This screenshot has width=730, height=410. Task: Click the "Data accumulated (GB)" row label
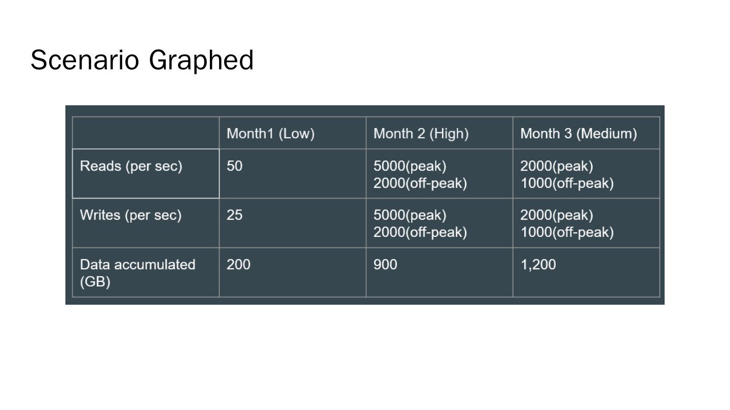[x=137, y=273]
